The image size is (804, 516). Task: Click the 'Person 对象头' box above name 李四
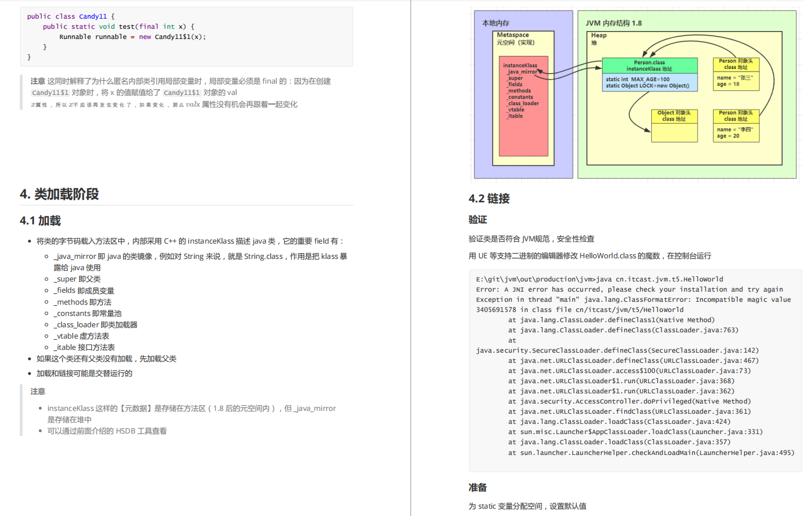(736, 116)
